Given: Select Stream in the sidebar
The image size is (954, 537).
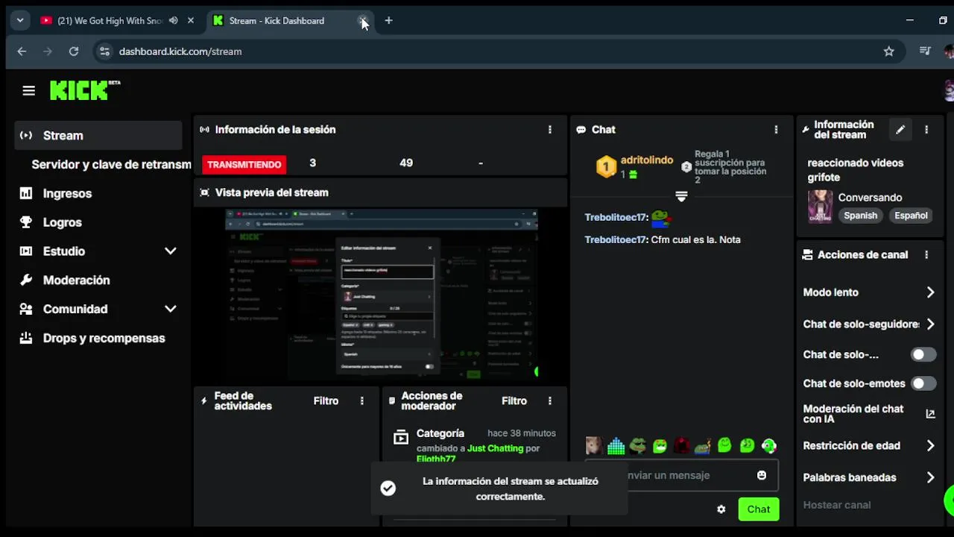Looking at the screenshot, I should [x=98, y=136].
